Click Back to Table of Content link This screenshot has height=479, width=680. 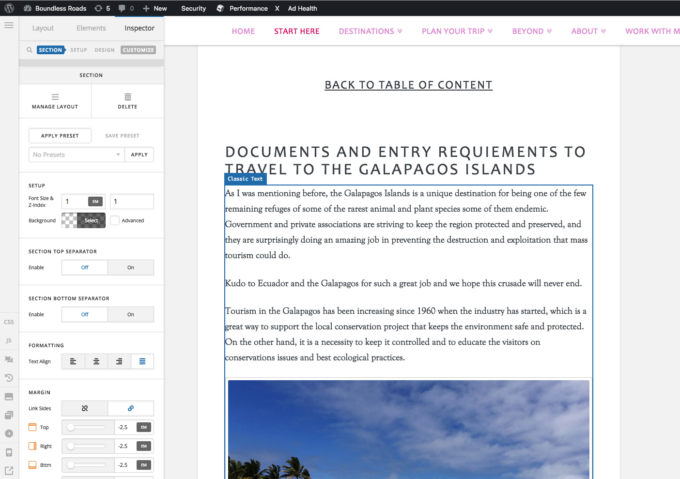pos(408,85)
